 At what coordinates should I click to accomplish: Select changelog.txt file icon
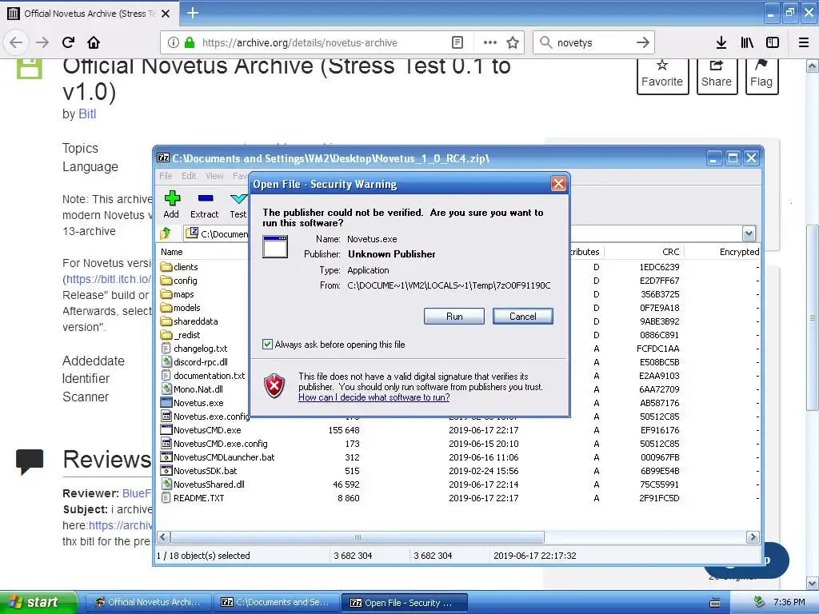click(x=166, y=349)
